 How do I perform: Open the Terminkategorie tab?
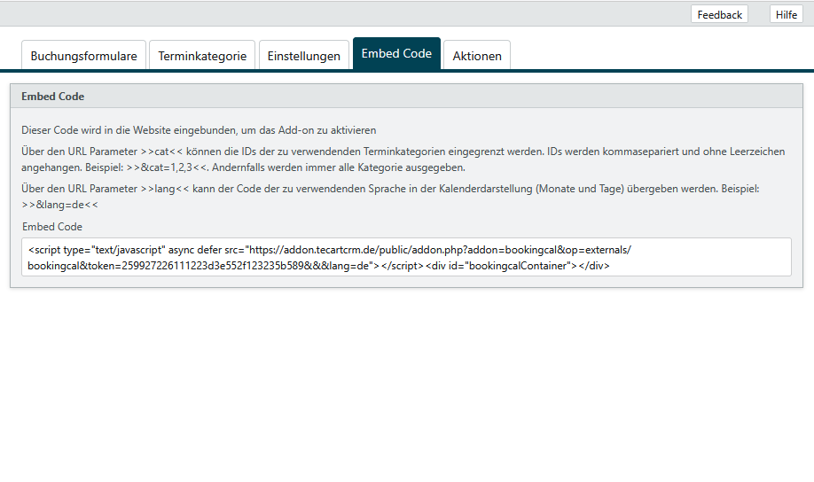(x=202, y=55)
